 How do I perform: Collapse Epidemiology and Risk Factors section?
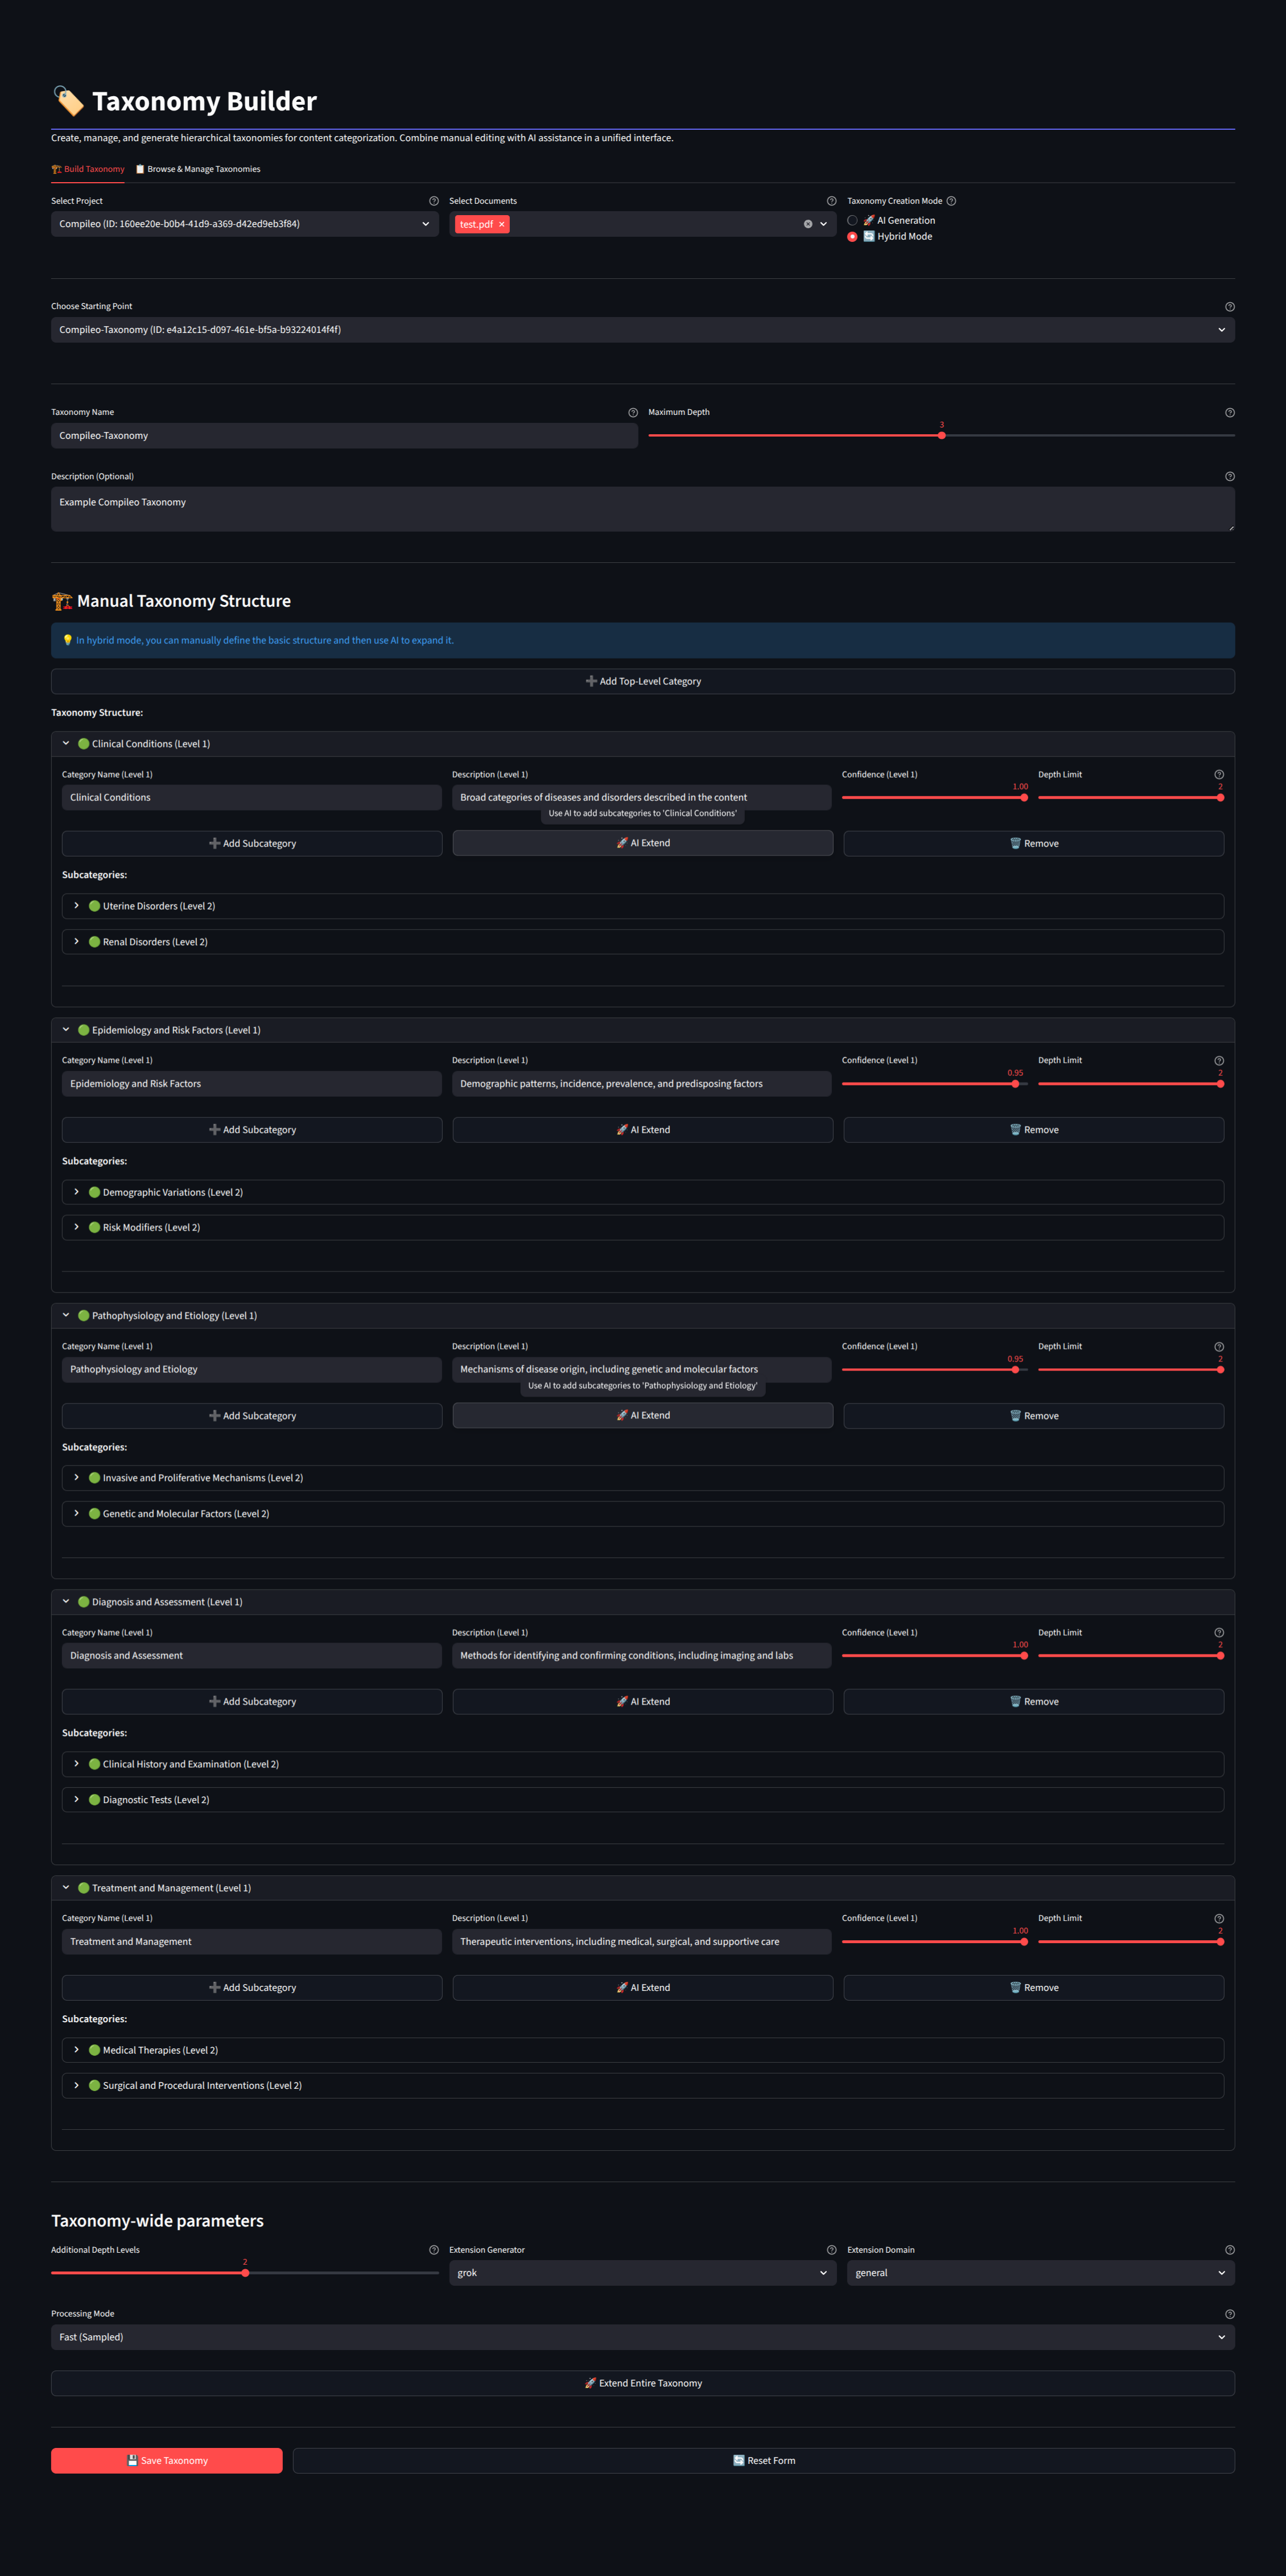pos(642,1030)
